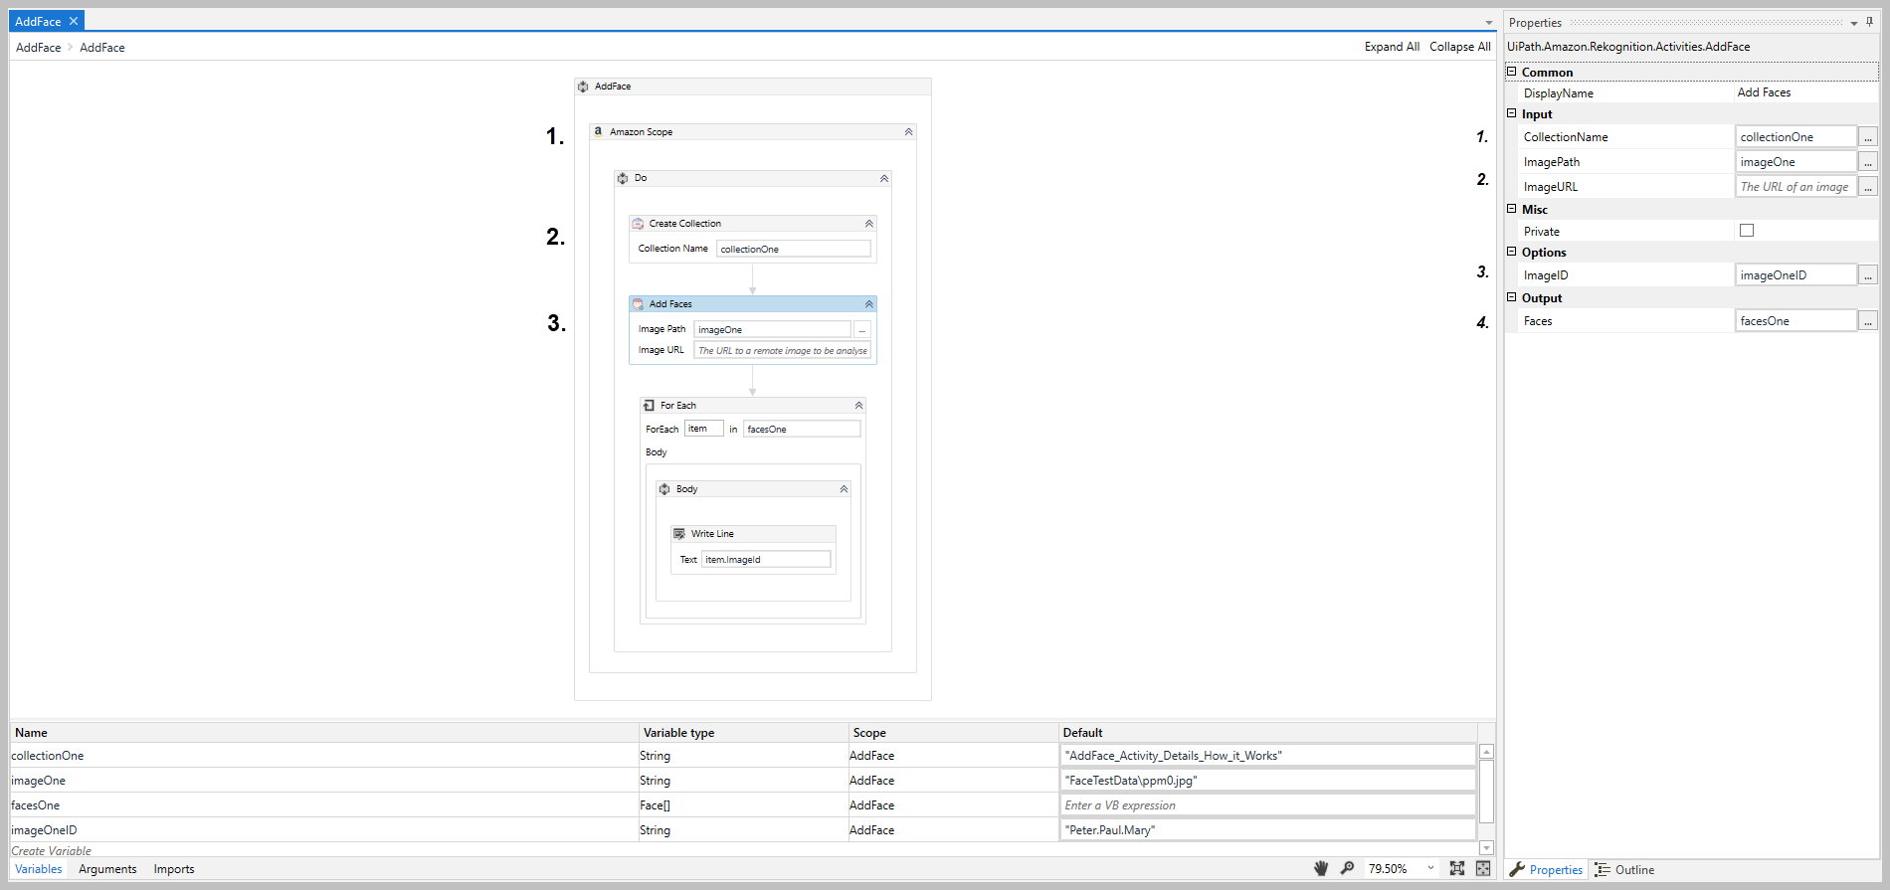Click the Amazon Scope activity icon
Viewport: 1890px width, 890px height.
click(598, 131)
